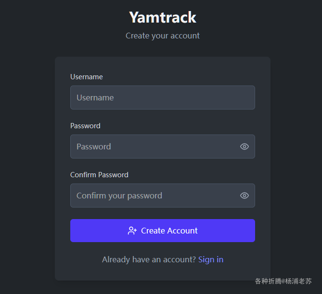This screenshot has height=294, width=322.
Task: Click the eye icon in the Confirm Password field
Action: click(x=245, y=196)
